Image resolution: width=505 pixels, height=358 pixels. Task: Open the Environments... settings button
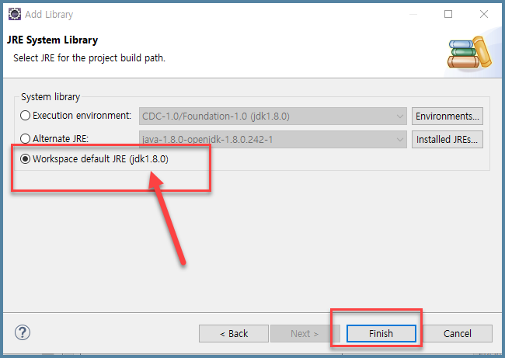pos(448,116)
